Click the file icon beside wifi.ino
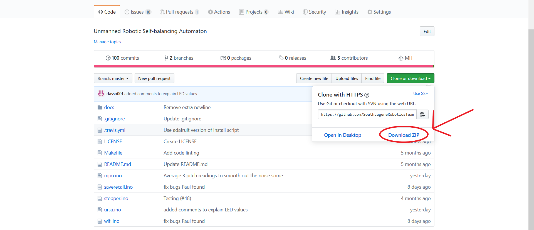This screenshot has width=534, height=230. click(100, 221)
